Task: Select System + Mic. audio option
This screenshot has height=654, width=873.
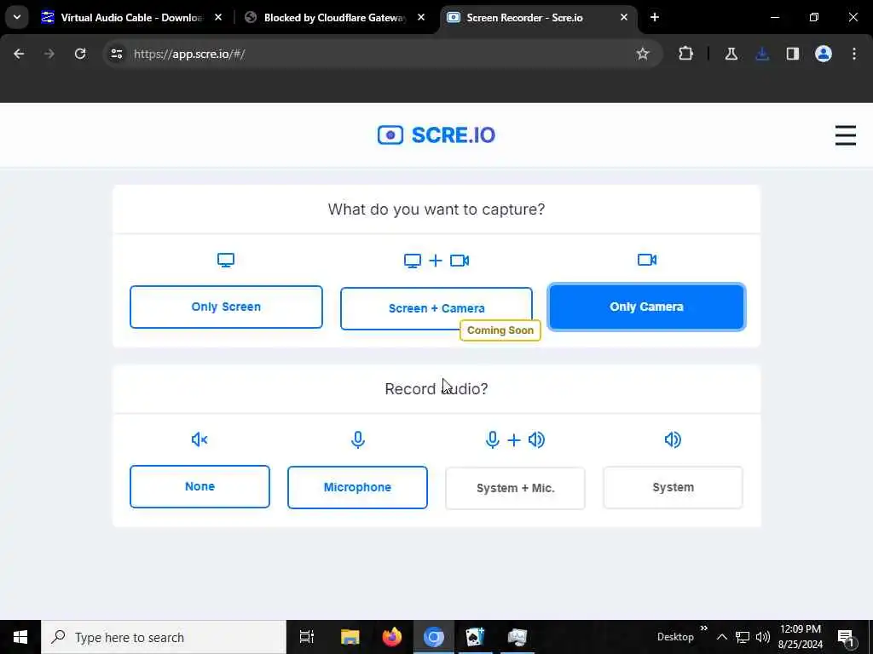Action: (515, 488)
